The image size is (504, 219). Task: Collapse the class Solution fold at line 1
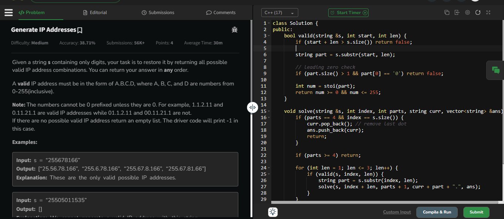[x=269, y=23]
